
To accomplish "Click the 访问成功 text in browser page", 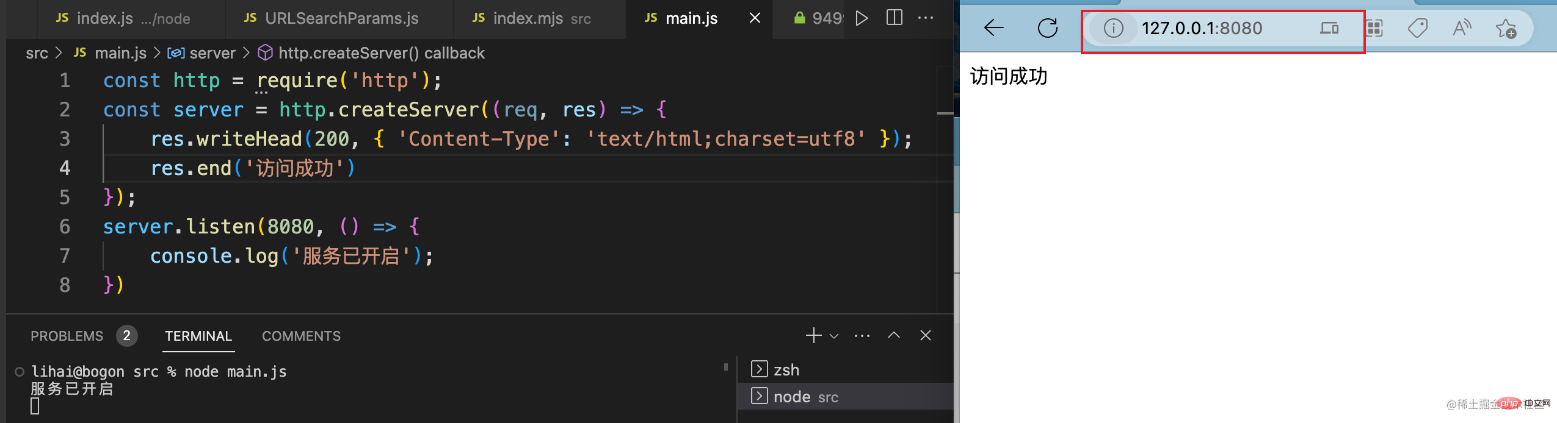I will [1009, 77].
